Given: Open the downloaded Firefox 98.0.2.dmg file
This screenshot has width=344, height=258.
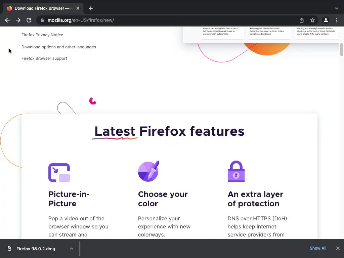Looking at the screenshot, I should pos(36,249).
